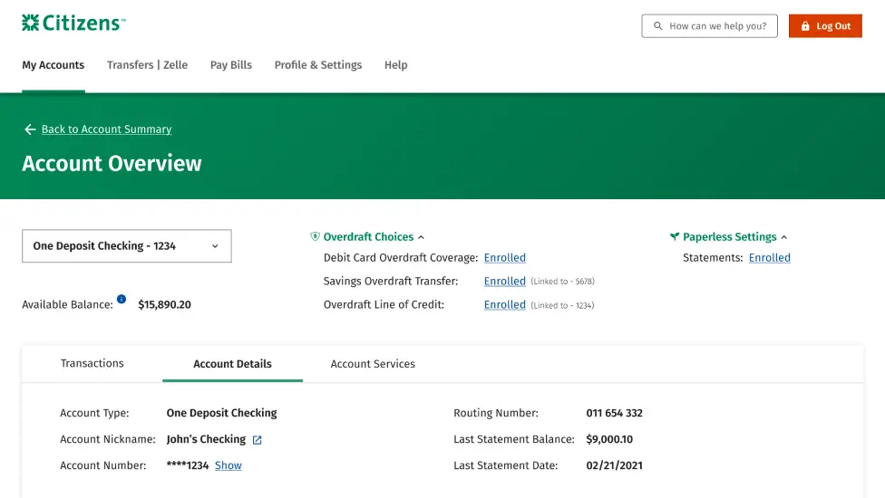Screen dimensions: 885x498
Task: Click the Paperless Settings heading text
Action: pyautogui.click(x=729, y=237)
